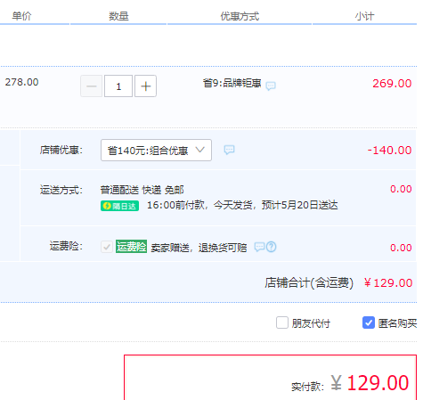The image size is (423, 400).
Task: Click the 优惠方式 column header
Action: tap(240, 16)
